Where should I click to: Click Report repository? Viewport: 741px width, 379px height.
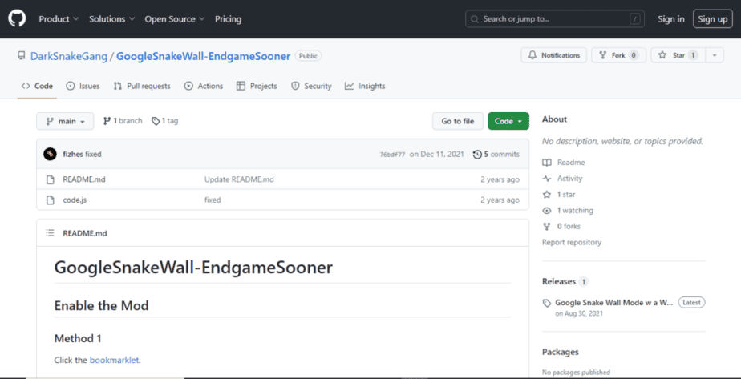pos(572,242)
